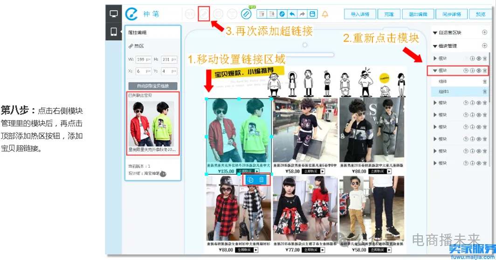Hide the last 模块 using its eye icon
Viewport: 496px width, 260px height.
pos(479,163)
